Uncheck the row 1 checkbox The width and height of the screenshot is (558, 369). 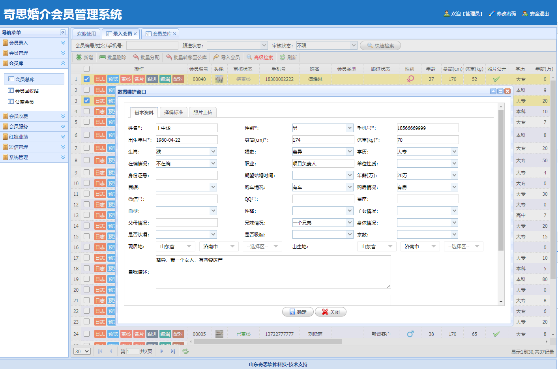point(86,79)
